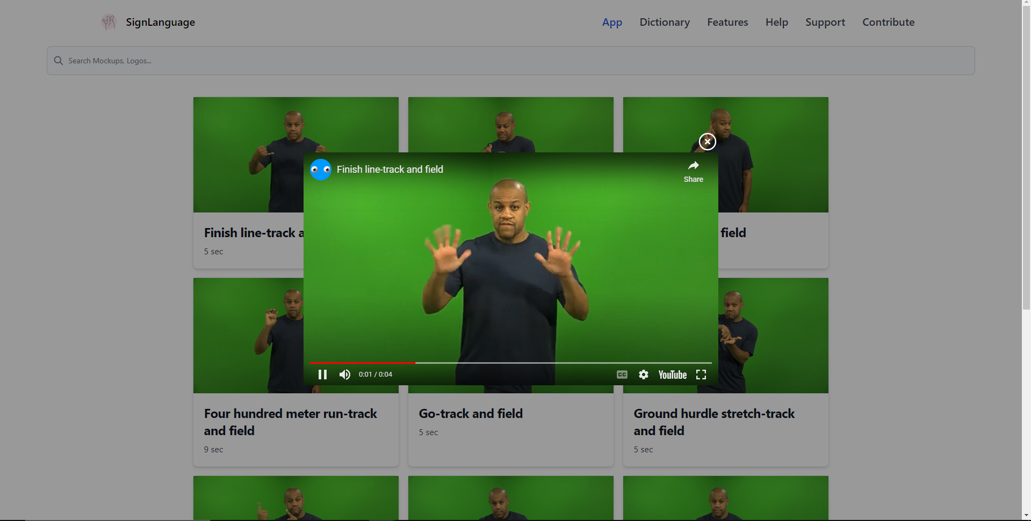Mute the video volume speaker
Screen dimensions: 1031x521
point(345,375)
